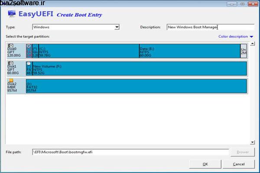
Task: Select the unallocated 2M partition on Disk0
Action: [x=244, y=51]
